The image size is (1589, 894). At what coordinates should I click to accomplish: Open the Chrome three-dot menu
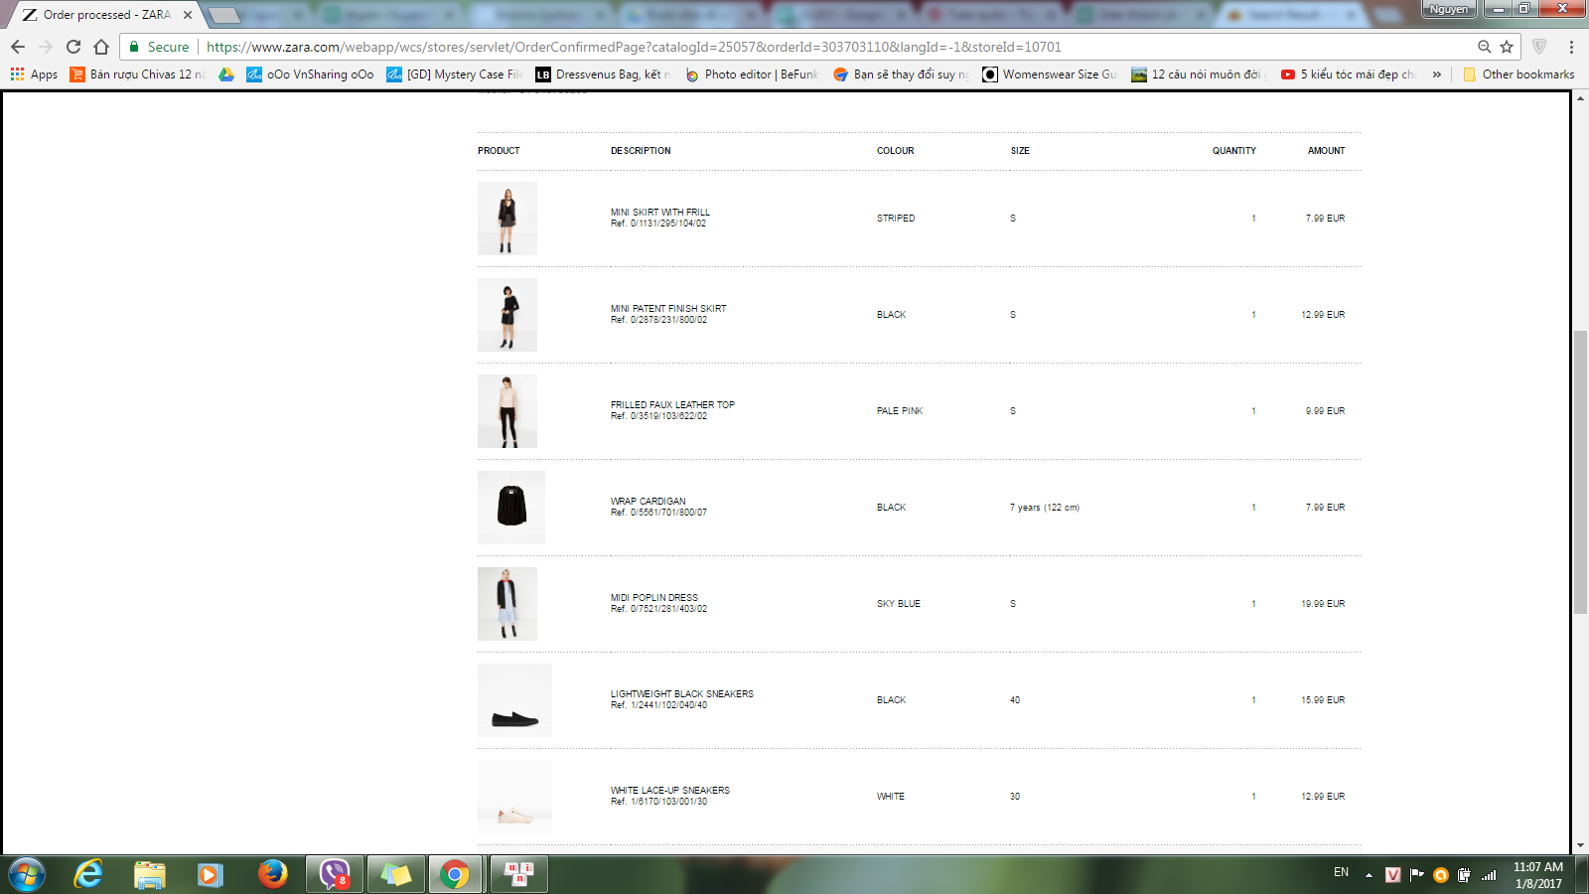click(1571, 47)
